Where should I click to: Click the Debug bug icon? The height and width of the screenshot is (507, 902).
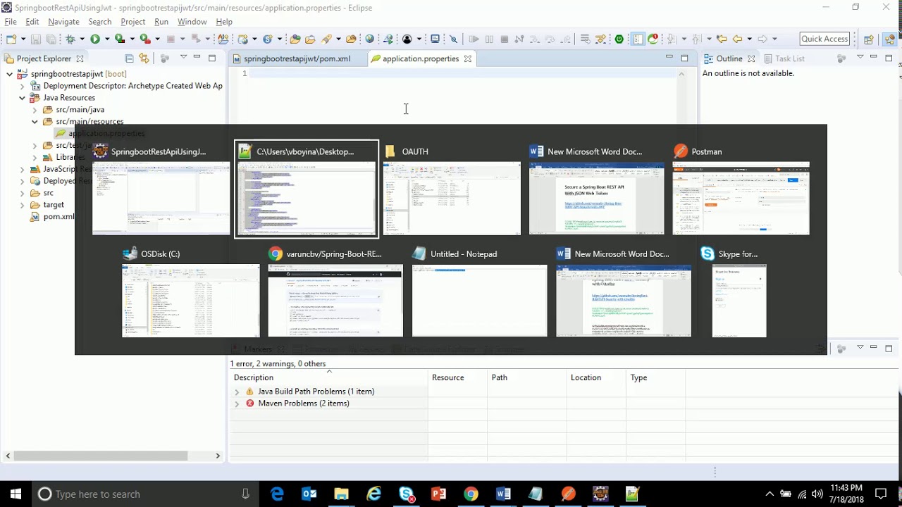point(70,39)
